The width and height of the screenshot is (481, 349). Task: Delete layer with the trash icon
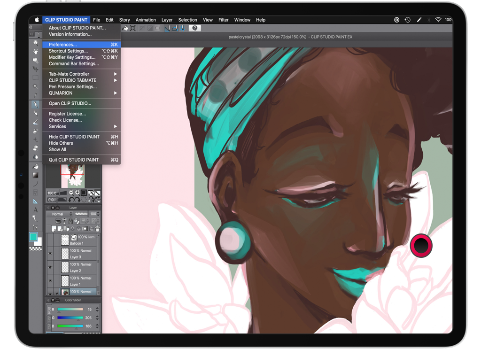[97, 228]
